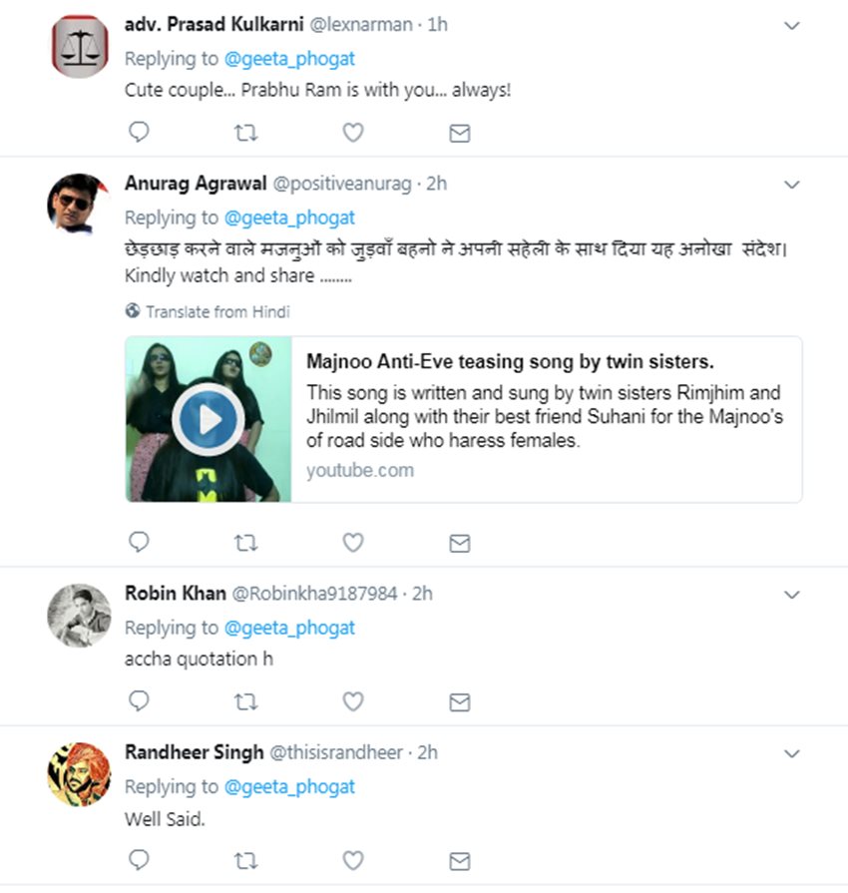Like Randheer Singh's 'Well Said.' tweet
848x893 pixels.
click(352, 859)
